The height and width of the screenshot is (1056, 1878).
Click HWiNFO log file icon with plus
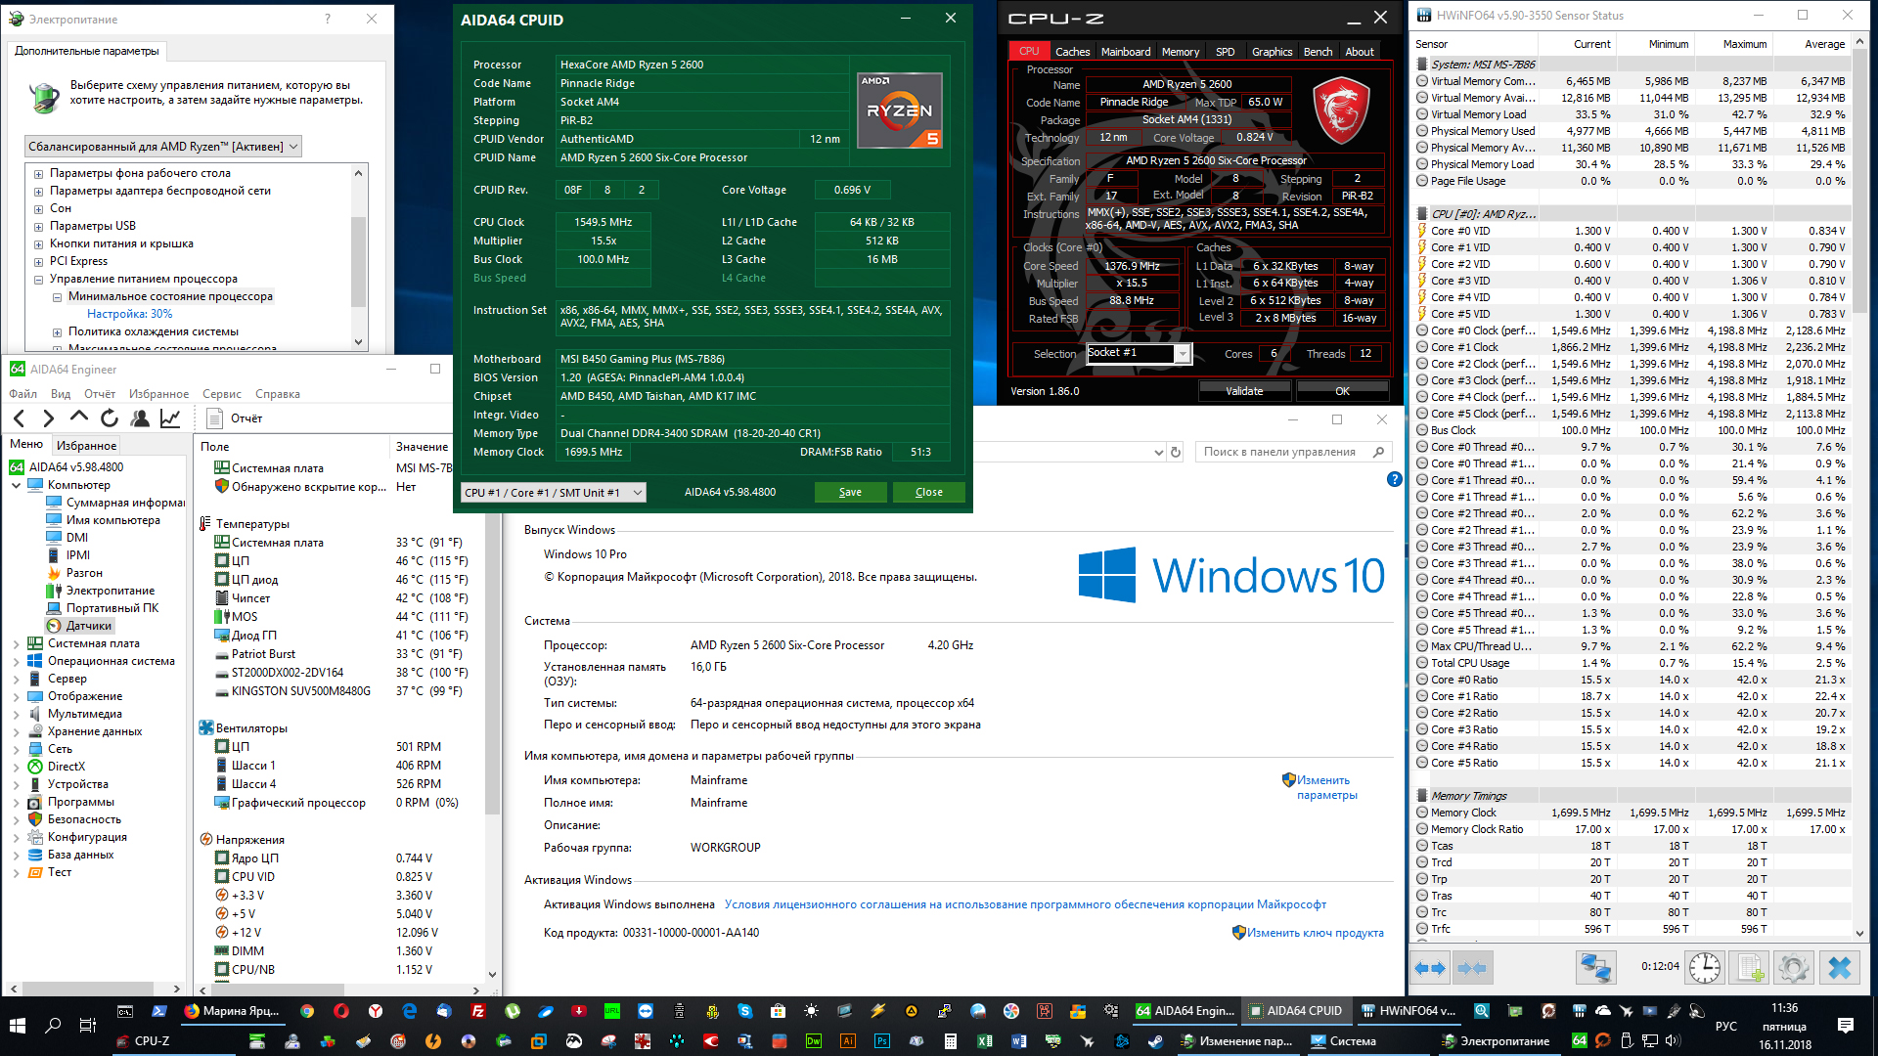click(x=1750, y=968)
